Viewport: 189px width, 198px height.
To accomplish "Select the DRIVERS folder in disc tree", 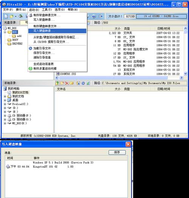I will point(17,44).
